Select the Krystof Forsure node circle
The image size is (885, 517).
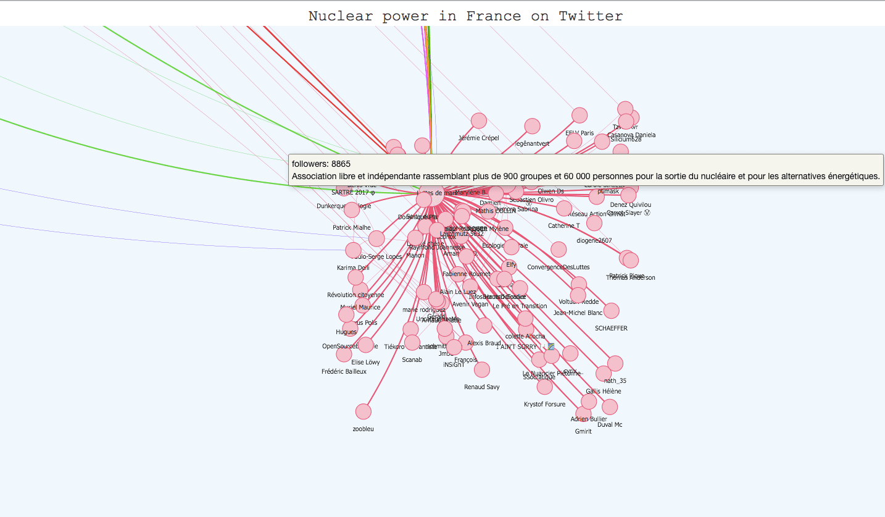[545, 387]
